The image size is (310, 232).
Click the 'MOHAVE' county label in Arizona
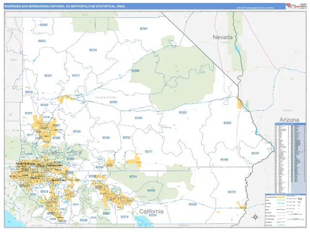[287, 111]
